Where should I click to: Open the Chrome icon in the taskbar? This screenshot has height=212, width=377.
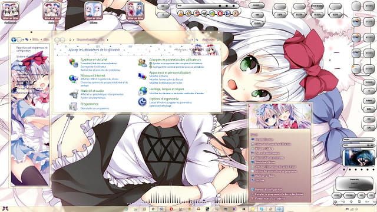point(153,209)
